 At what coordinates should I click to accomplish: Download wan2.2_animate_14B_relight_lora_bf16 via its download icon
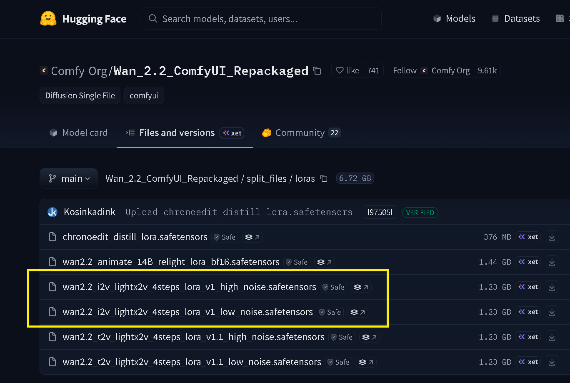[x=552, y=262]
